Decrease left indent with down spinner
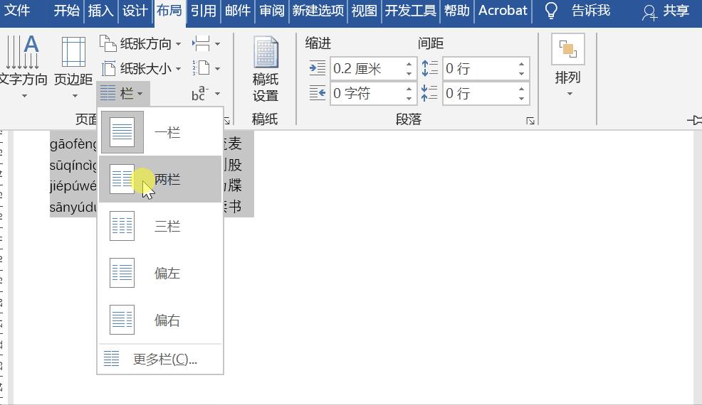The height and width of the screenshot is (405, 702). [409, 73]
